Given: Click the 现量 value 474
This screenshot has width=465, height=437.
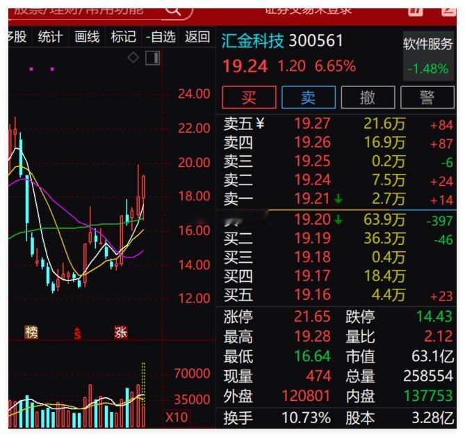Looking at the screenshot, I should tap(318, 376).
